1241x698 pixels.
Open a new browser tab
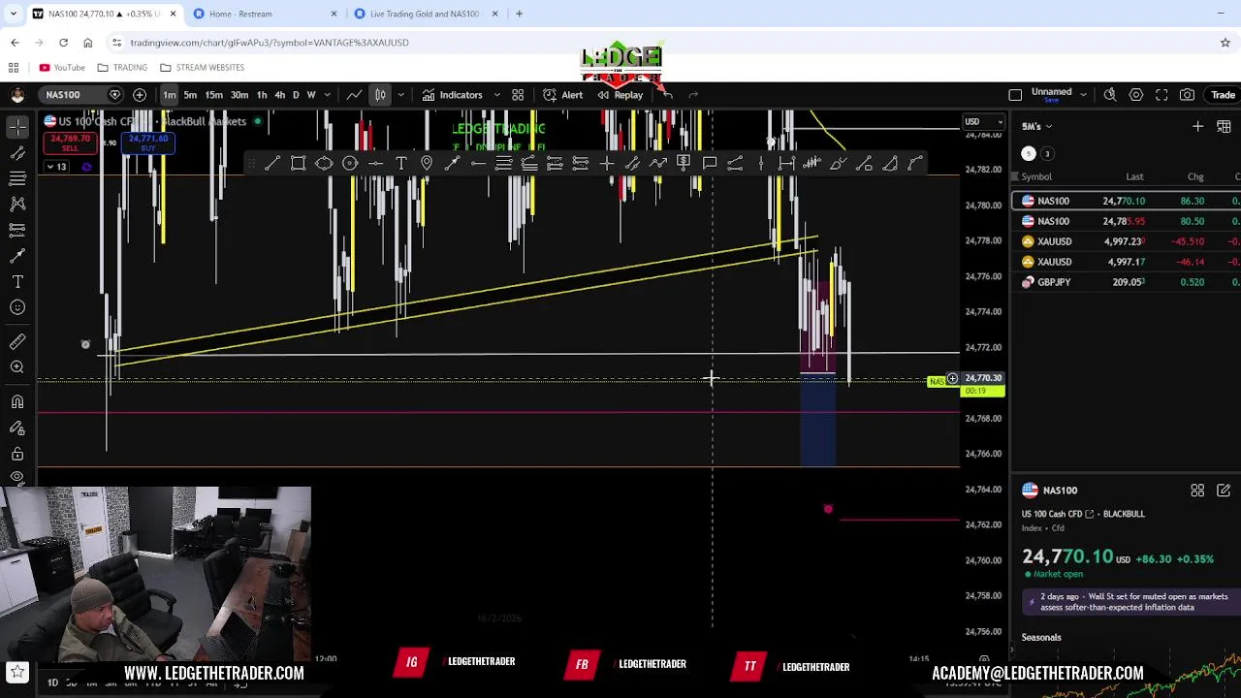tap(519, 14)
